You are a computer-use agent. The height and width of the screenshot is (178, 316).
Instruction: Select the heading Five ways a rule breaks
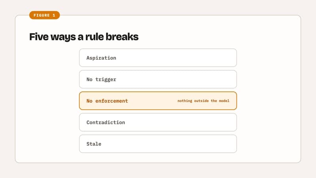84,37
